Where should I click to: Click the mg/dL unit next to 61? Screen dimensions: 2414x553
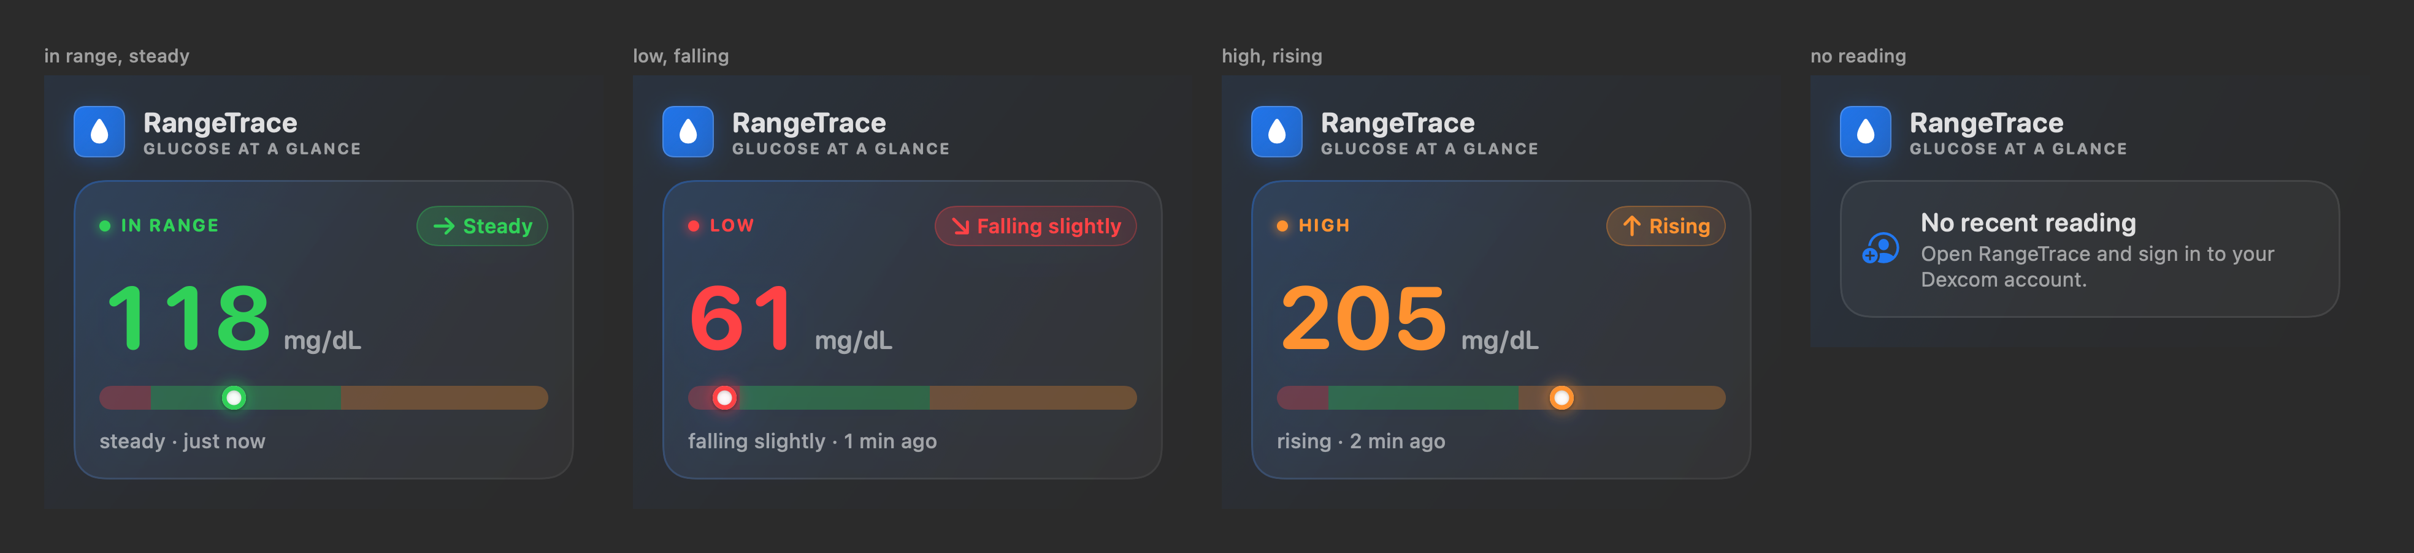(854, 340)
